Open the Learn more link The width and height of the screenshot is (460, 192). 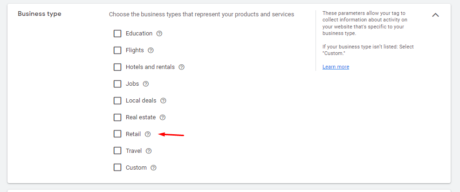pyautogui.click(x=336, y=67)
